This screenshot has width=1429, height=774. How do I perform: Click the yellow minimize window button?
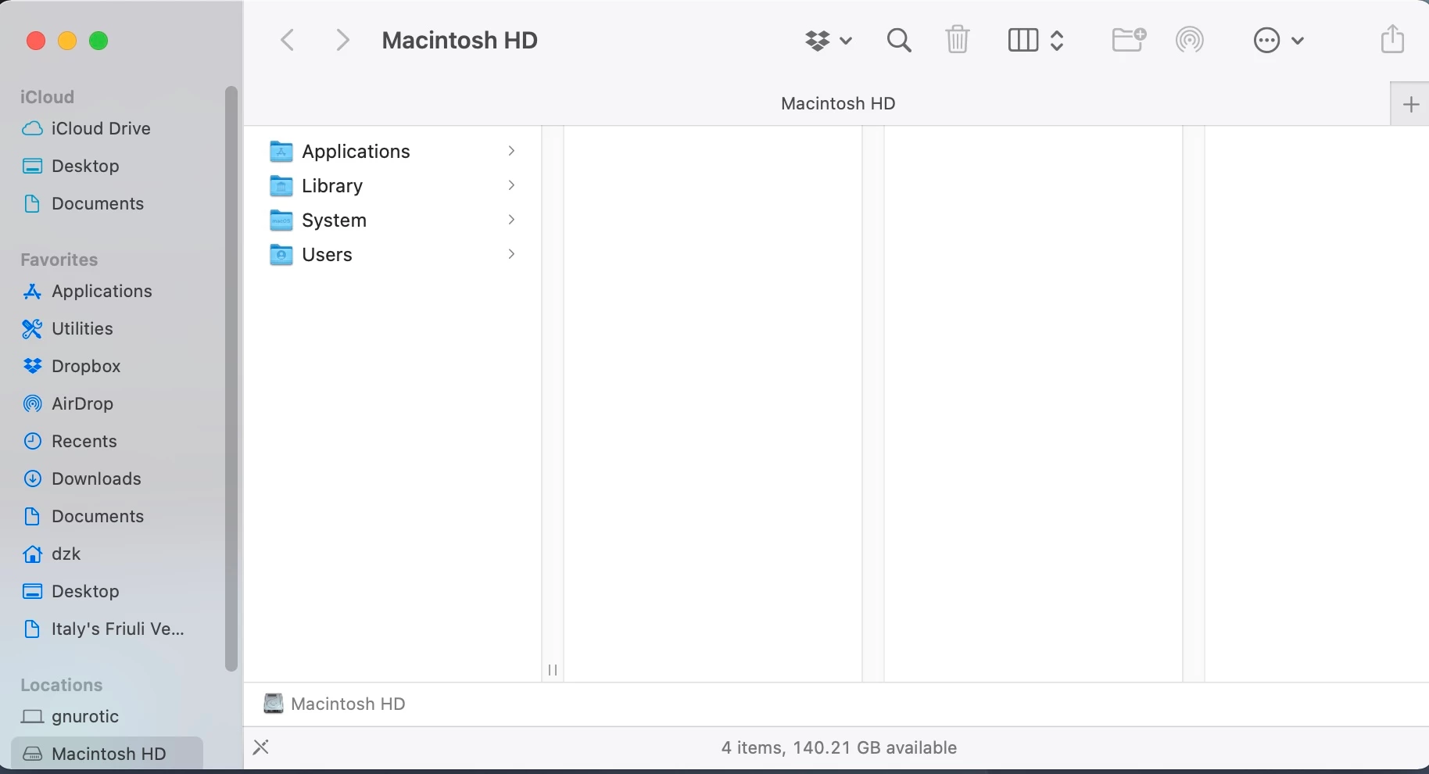point(67,41)
